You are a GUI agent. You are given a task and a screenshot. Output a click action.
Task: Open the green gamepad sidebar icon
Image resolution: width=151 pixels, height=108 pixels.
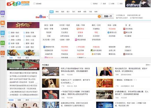click(3, 43)
